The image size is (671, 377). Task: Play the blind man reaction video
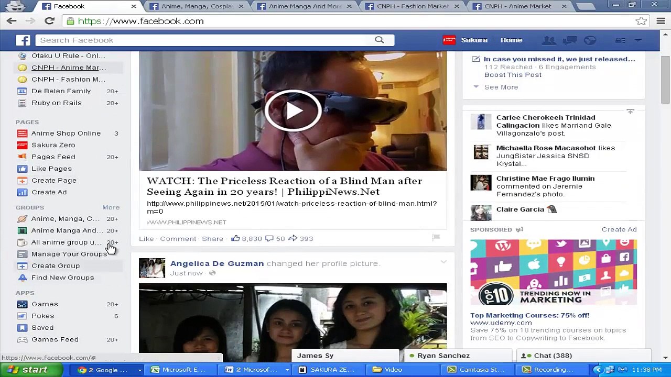293,110
